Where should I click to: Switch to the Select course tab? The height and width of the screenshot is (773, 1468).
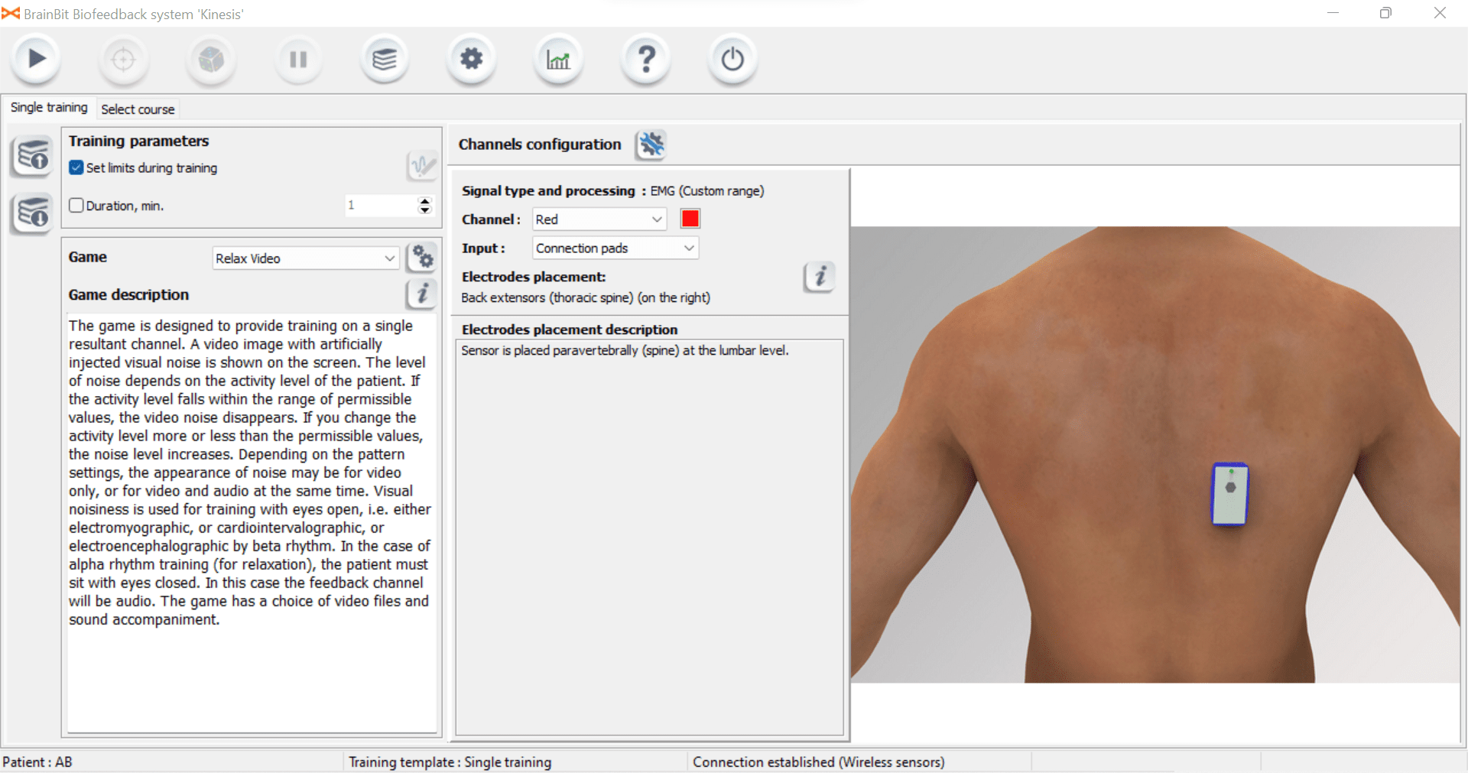(138, 109)
